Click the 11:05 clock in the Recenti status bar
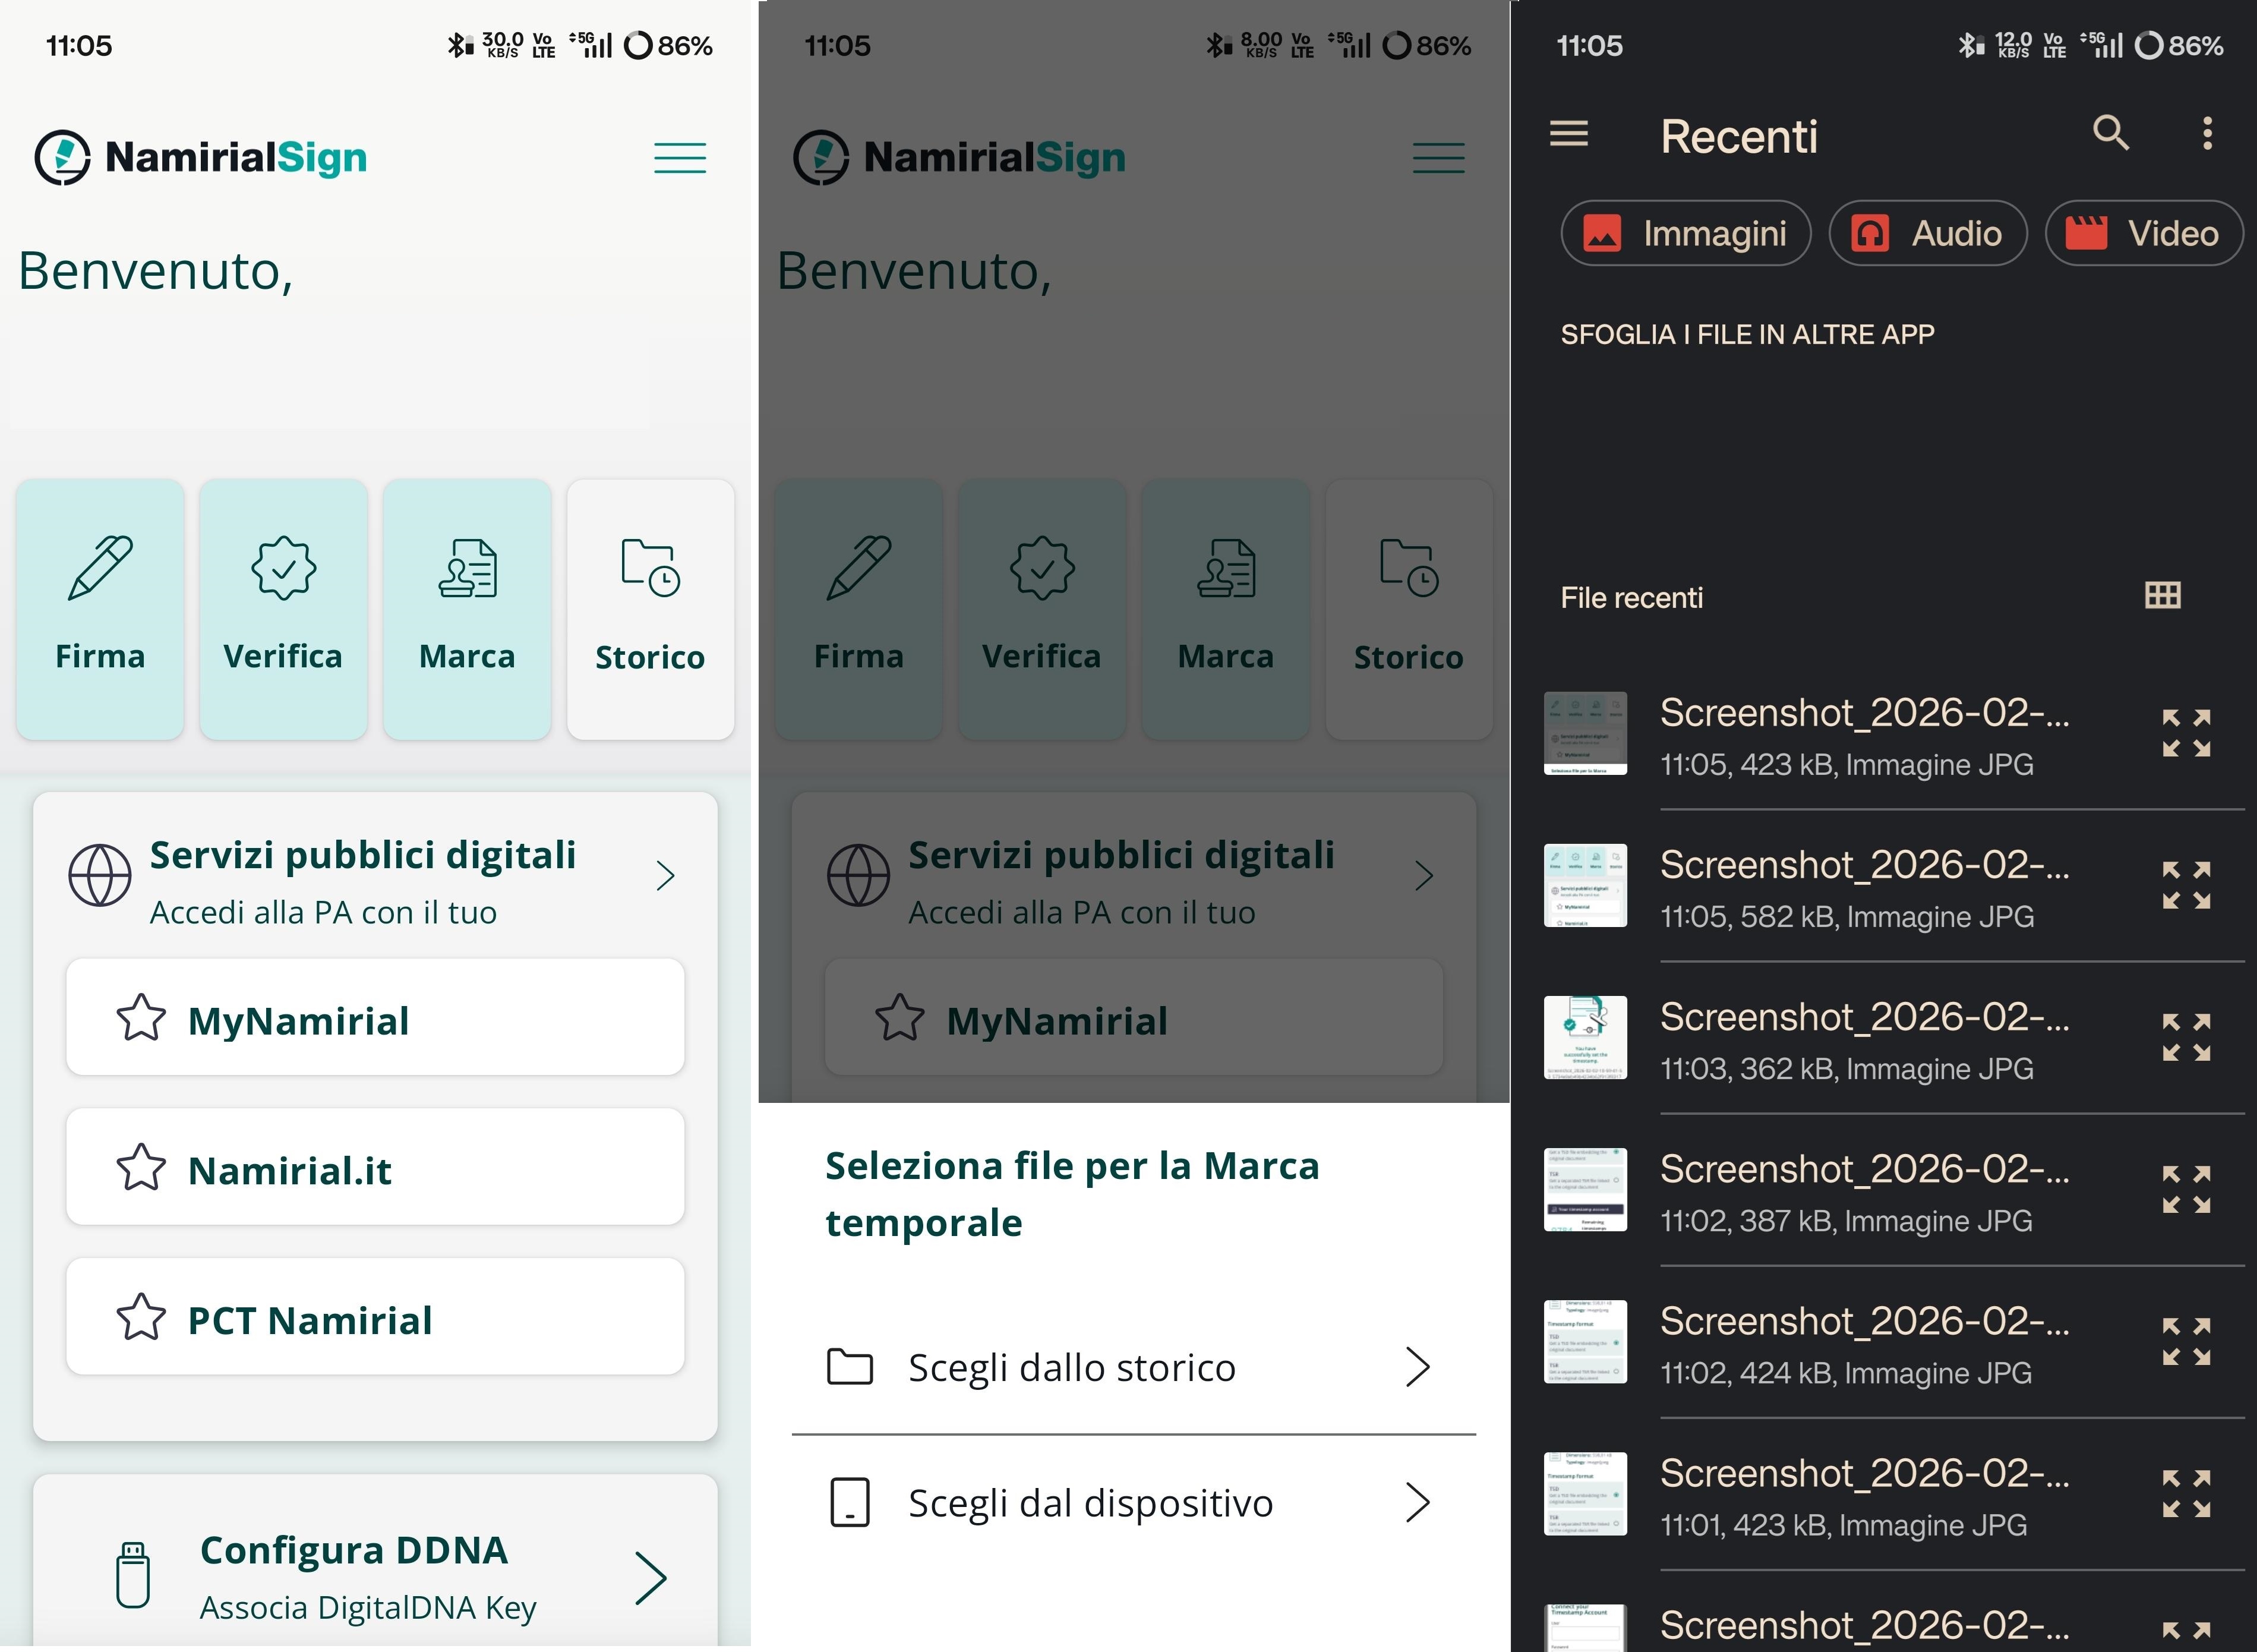This screenshot has width=2257, height=1652. click(1589, 46)
